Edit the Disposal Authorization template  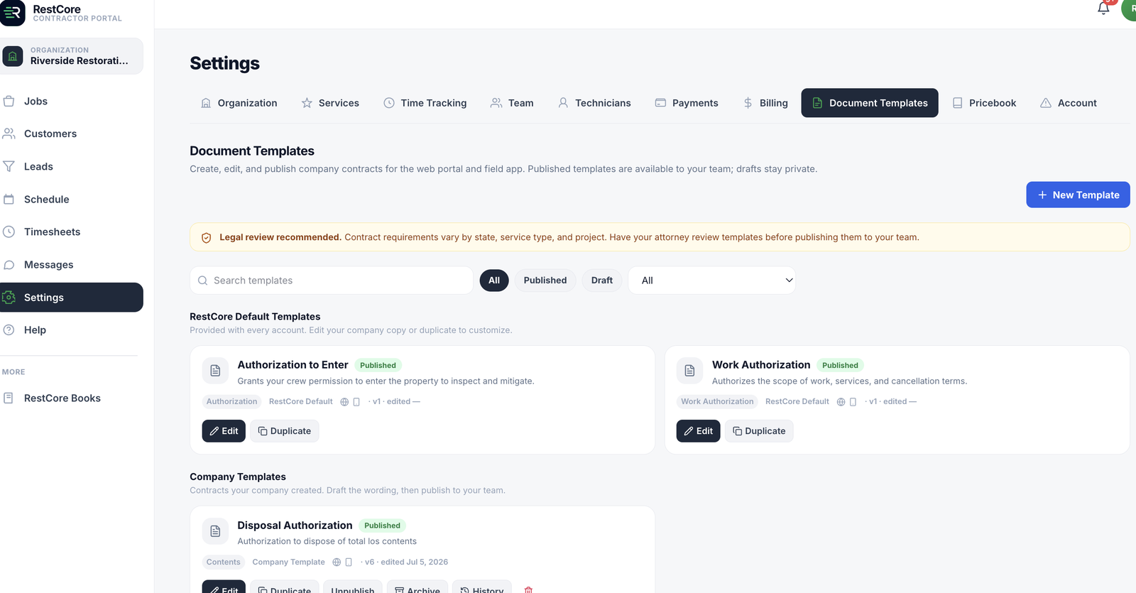224,587
